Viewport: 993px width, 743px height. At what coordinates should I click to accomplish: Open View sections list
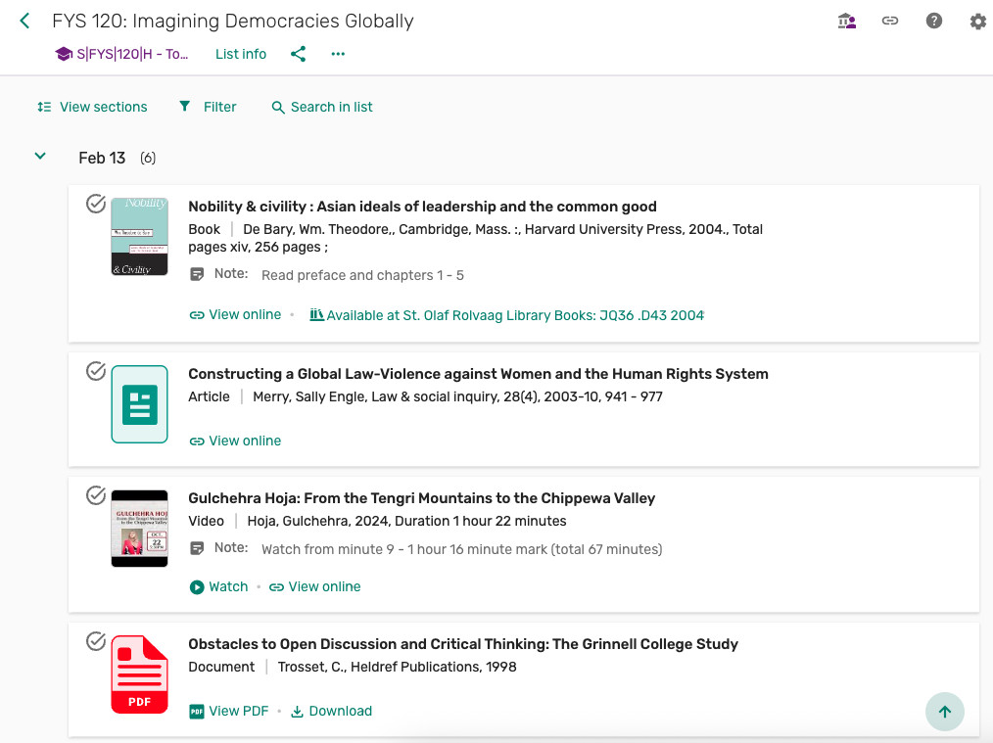tap(92, 107)
